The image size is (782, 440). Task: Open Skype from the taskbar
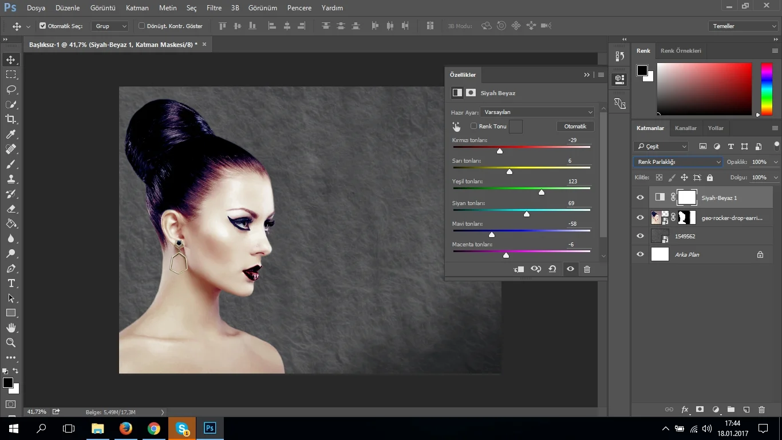182,429
